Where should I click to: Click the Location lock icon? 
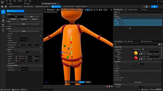(x=16, y=56)
